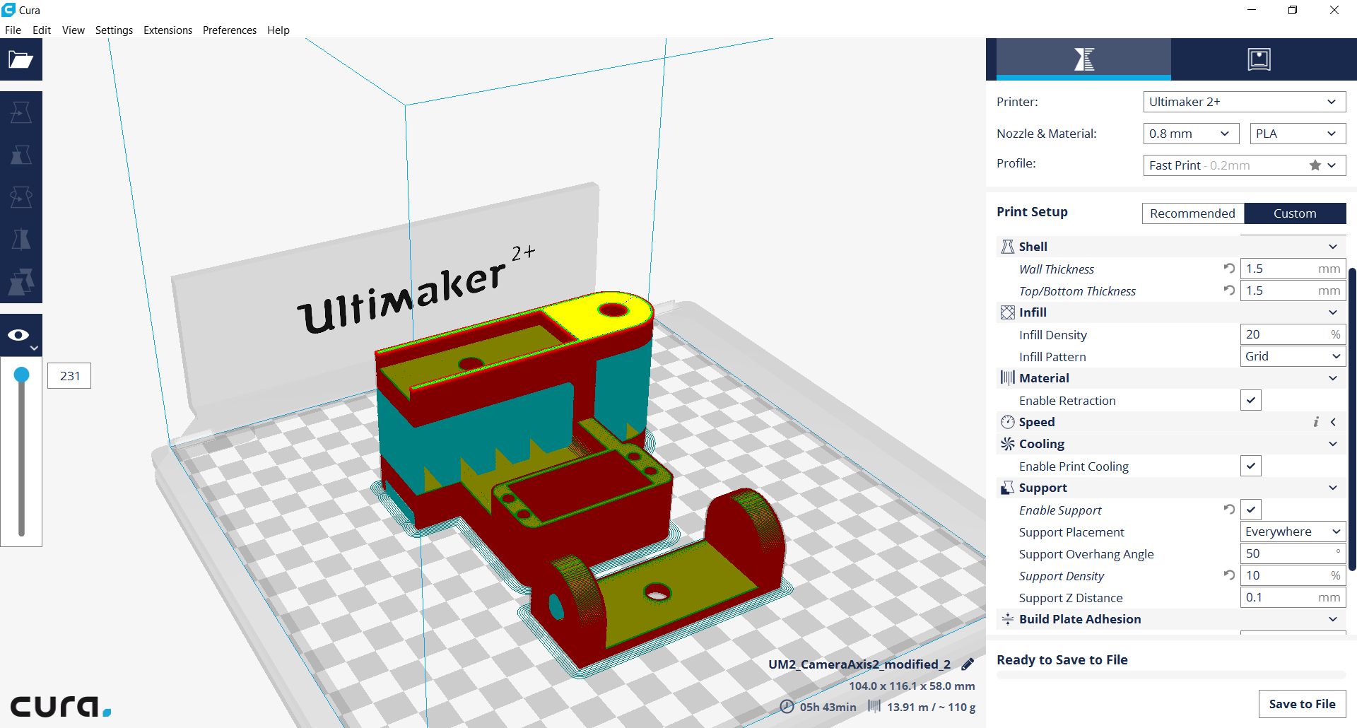The image size is (1357, 728).
Task: Collapse the Shell settings section
Action: (x=1333, y=247)
